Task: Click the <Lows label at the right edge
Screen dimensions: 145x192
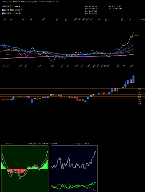Action: point(142,66)
